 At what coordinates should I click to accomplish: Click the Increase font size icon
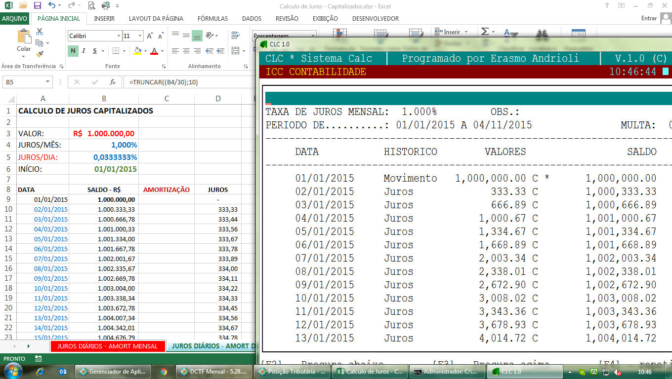[150, 36]
